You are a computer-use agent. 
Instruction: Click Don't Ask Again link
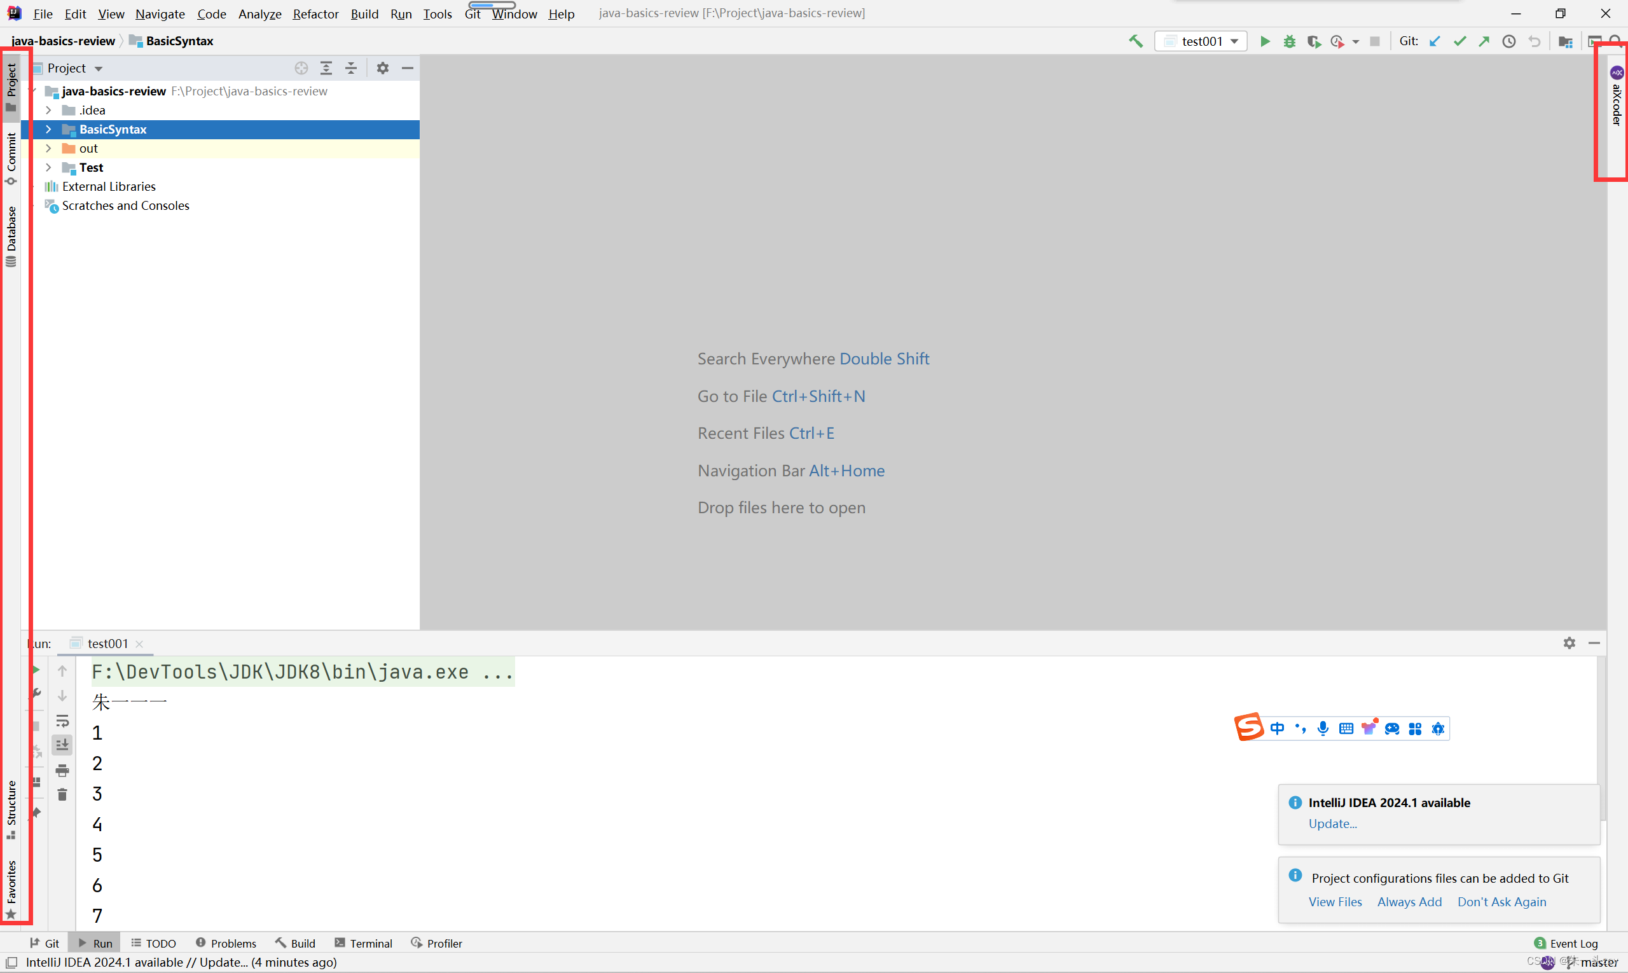pos(1501,902)
